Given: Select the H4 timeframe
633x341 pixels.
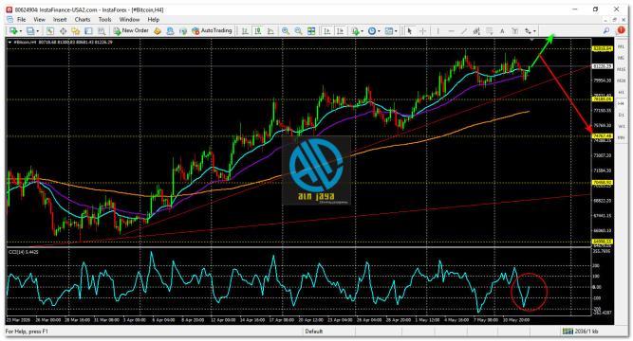Looking at the screenshot, I should pyautogui.click(x=622, y=103).
